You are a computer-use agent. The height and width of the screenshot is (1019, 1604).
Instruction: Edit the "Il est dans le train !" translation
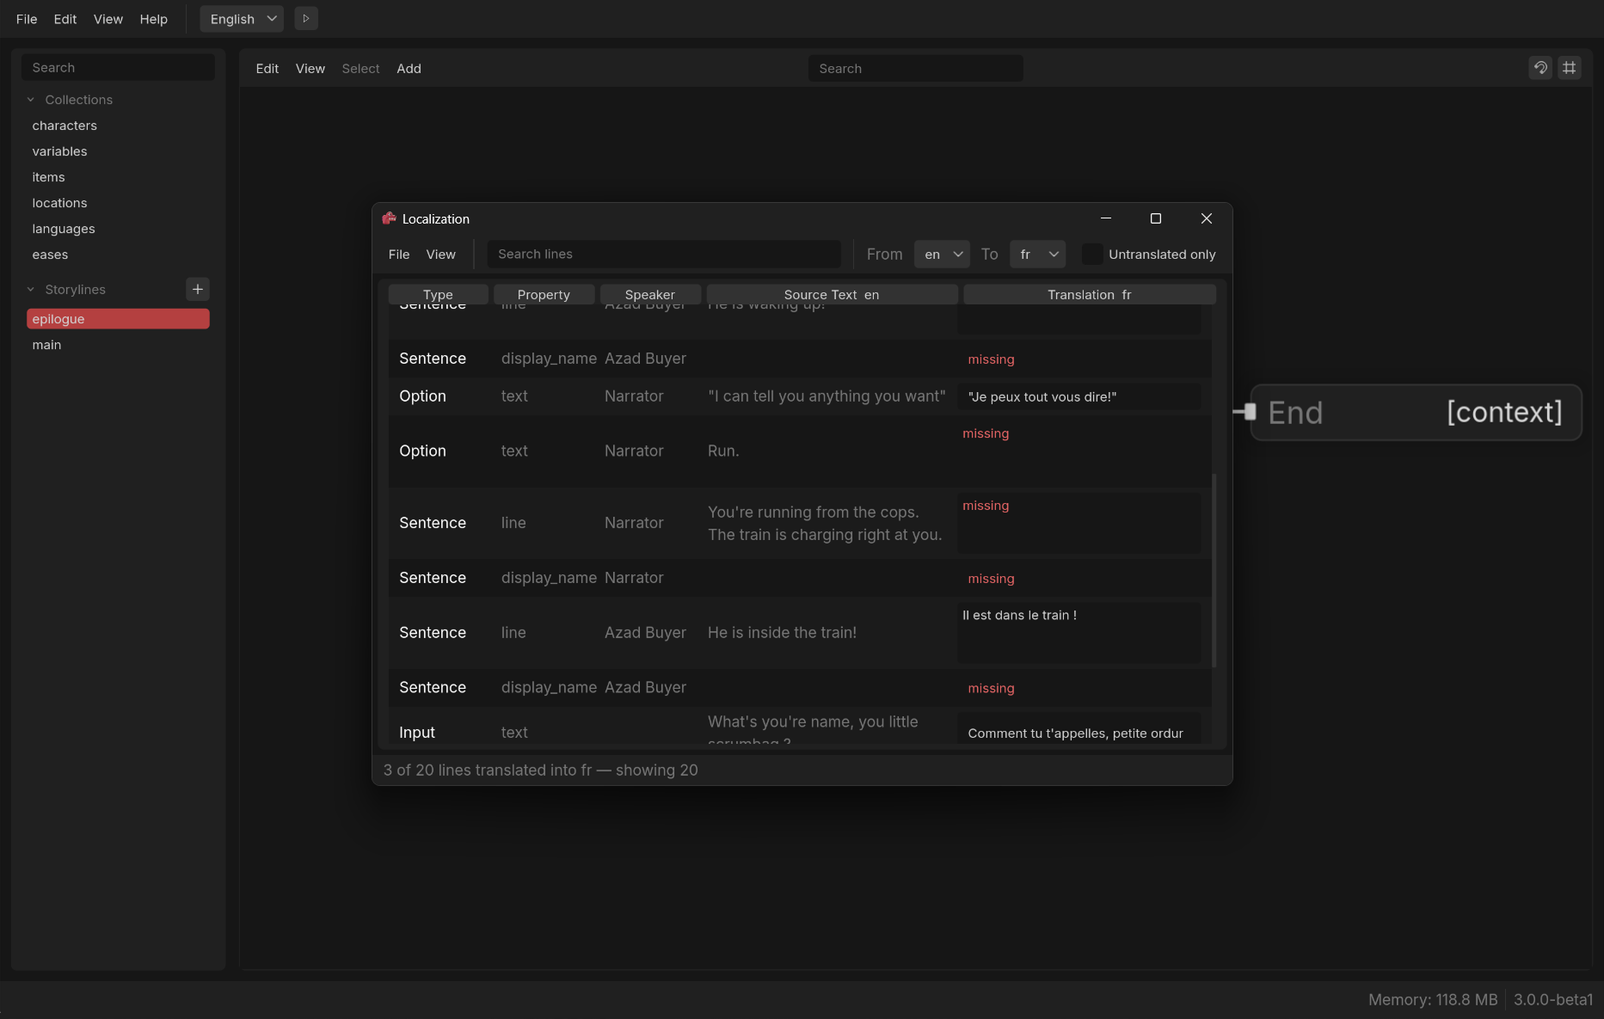tap(1079, 632)
